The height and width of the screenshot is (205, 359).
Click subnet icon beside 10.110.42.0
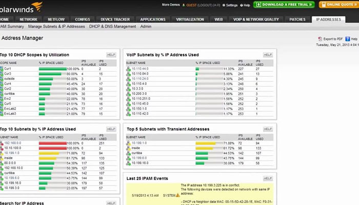click(x=128, y=114)
